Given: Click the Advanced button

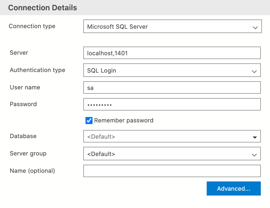Looking at the screenshot, I should point(233,188).
